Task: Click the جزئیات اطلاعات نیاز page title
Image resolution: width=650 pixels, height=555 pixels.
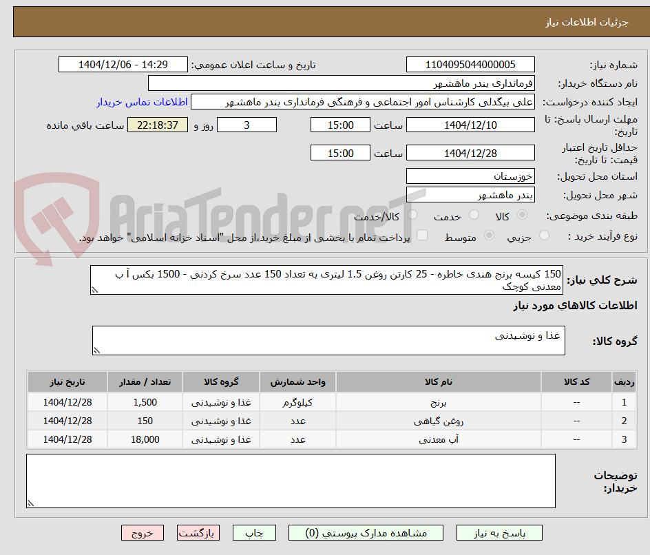Action: [x=587, y=22]
